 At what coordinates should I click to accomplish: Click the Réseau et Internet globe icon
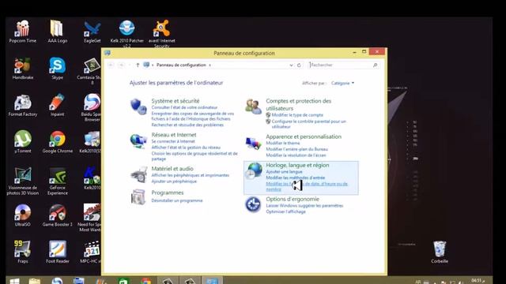138,141
